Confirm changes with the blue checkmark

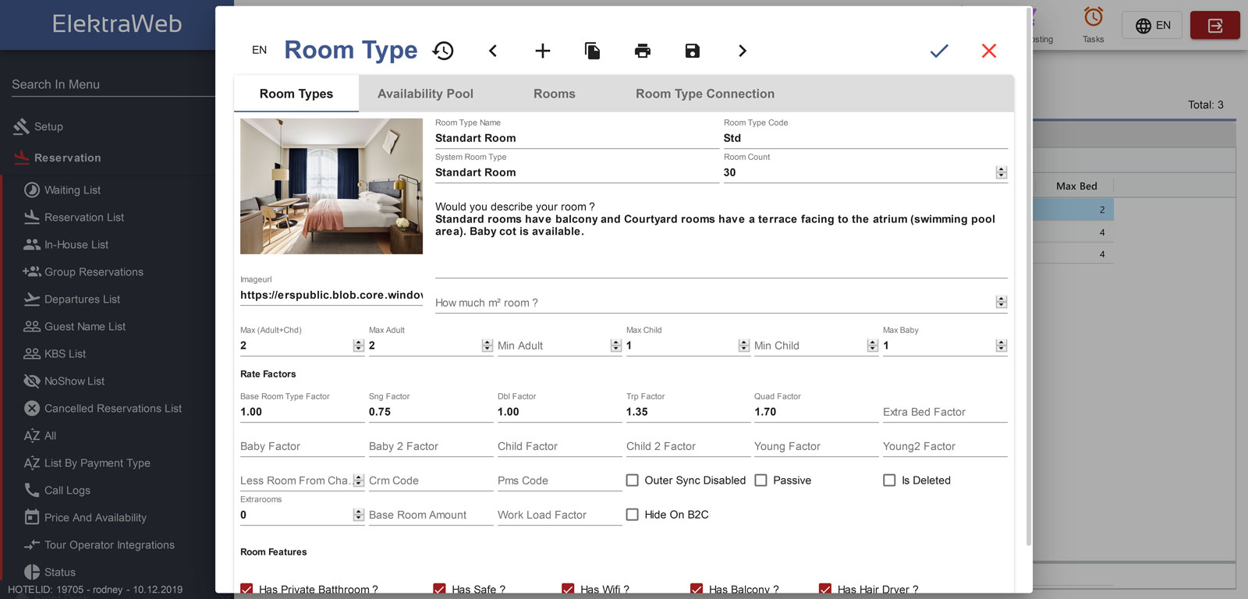939,51
